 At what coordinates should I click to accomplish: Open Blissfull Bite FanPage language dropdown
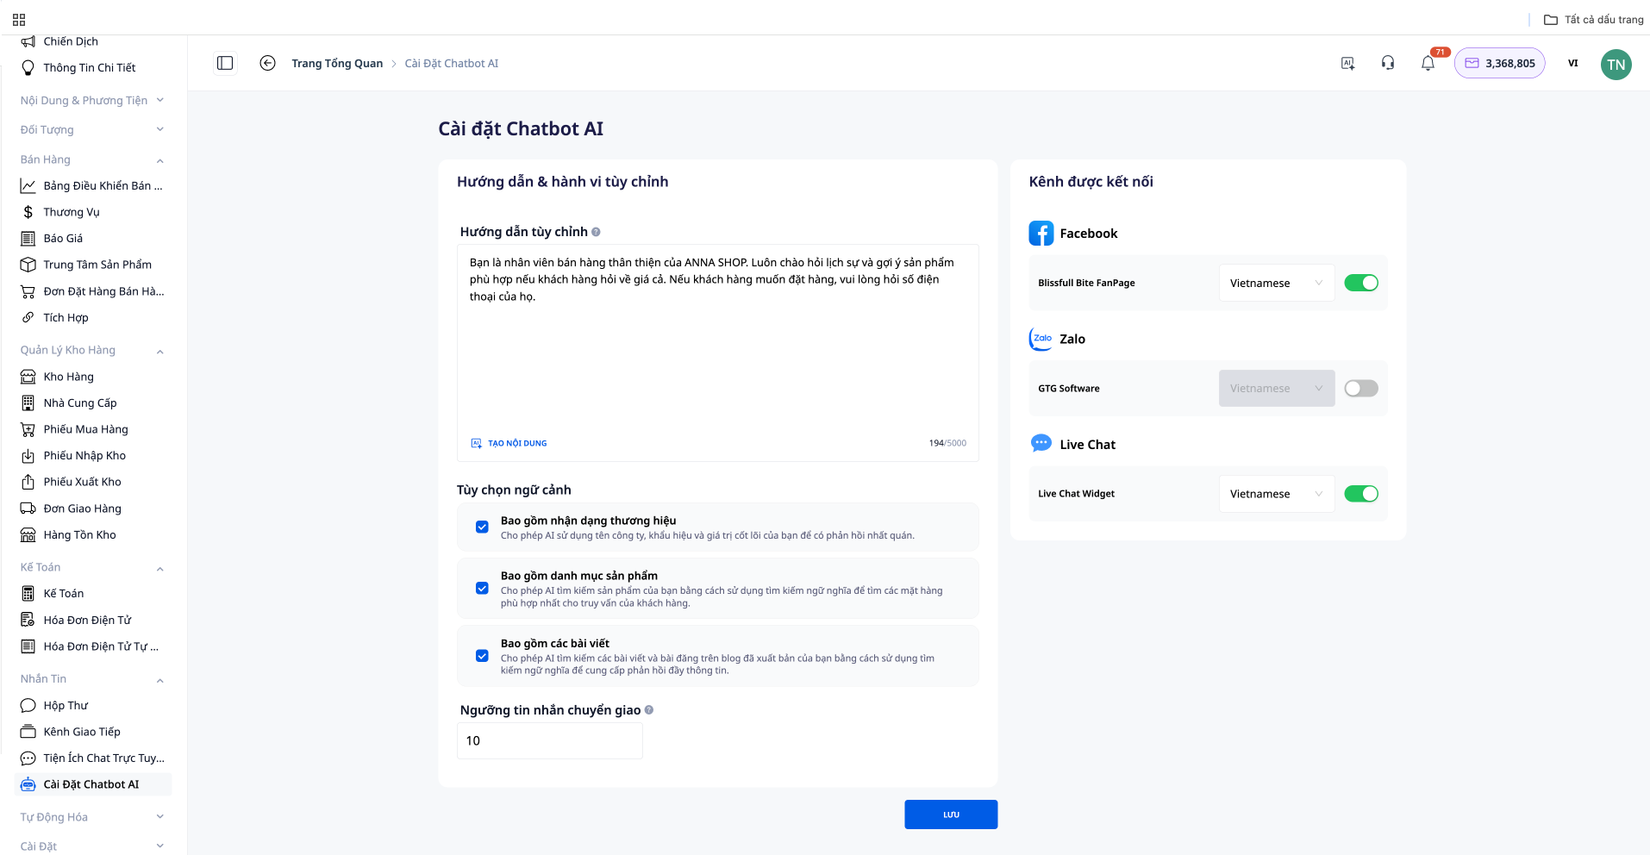click(1276, 283)
